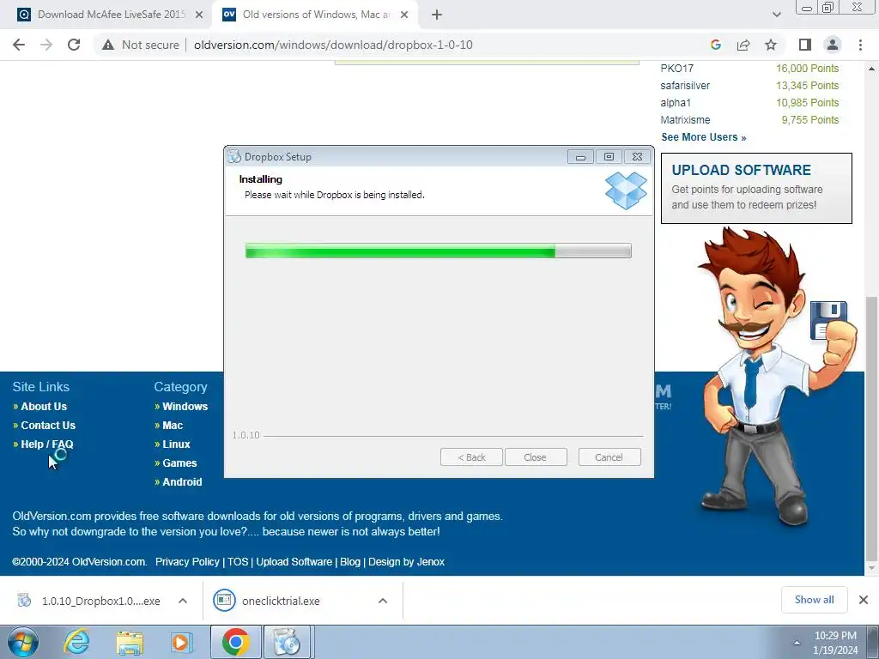The width and height of the screenshot is (879, 659).
Task: Open the Mac category link
Action: tap(173, 426)
